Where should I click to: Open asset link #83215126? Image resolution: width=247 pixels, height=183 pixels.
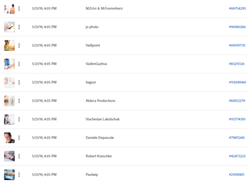tap(237, 64)
